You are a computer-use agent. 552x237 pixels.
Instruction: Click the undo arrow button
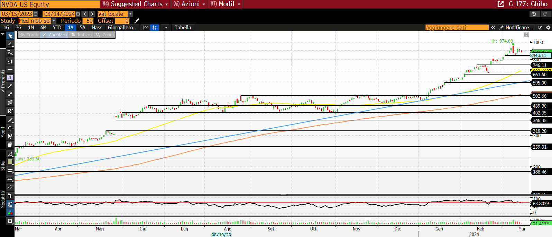pyautogui.click(x=534, y=14)
